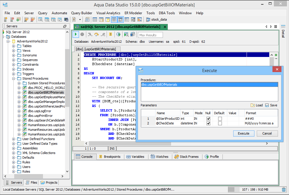The height and width of the screenshot is (195, 289).
Task: Click the green Run debugger arrow
Action: 76,35
